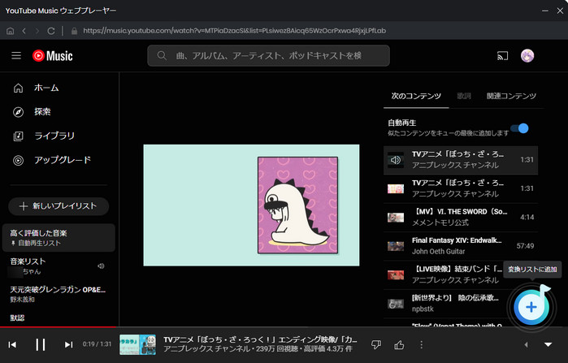Open the hamburger guide menu

pos(16,56)
